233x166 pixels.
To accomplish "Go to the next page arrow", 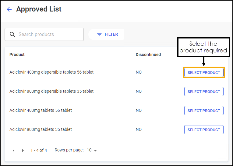I will pyautogui.click(x=23, y=151).
